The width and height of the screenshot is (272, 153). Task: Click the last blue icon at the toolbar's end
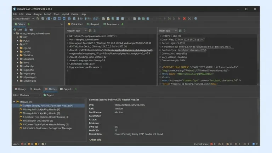click(x=195, y=18)
